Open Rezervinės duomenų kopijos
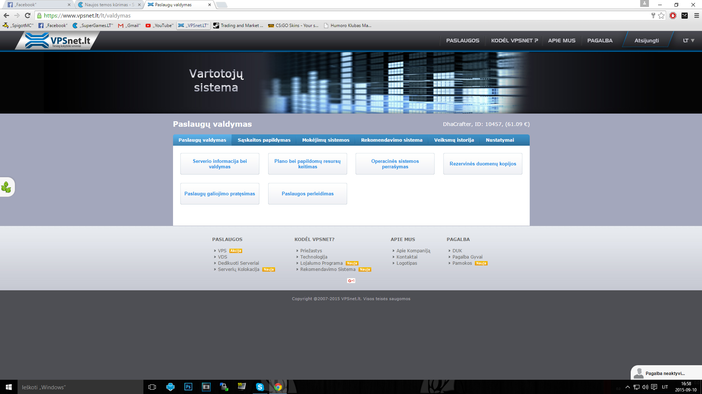The height and width of the screenshot is (394, 702). [483, 164]
